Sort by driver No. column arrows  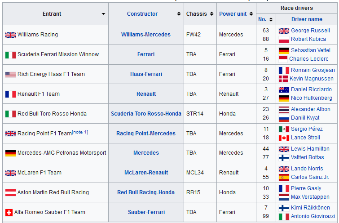tap(271, 19)
